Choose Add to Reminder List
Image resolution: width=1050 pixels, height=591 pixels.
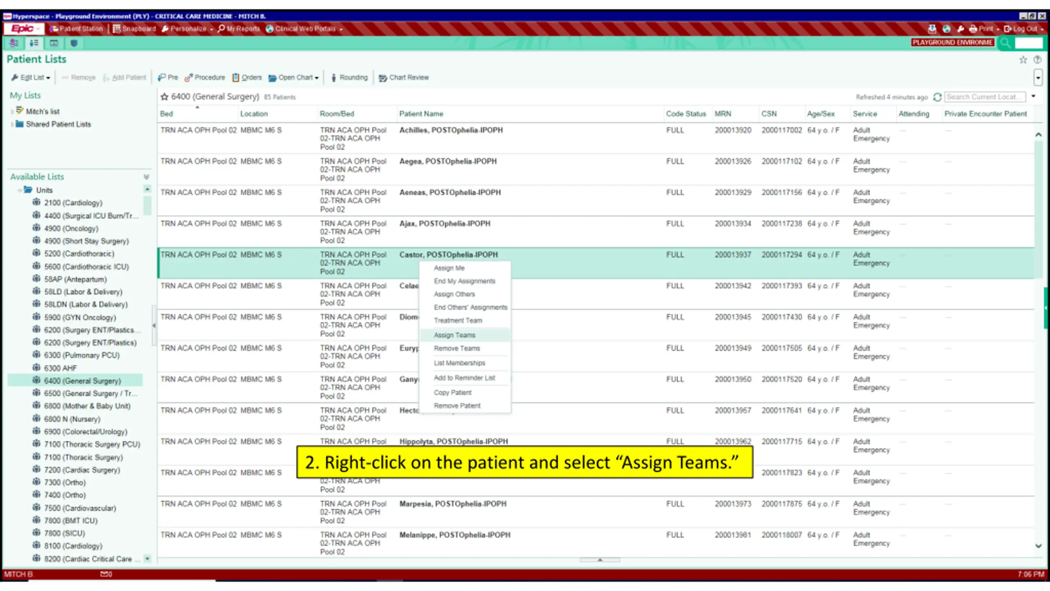coord(464,378)
